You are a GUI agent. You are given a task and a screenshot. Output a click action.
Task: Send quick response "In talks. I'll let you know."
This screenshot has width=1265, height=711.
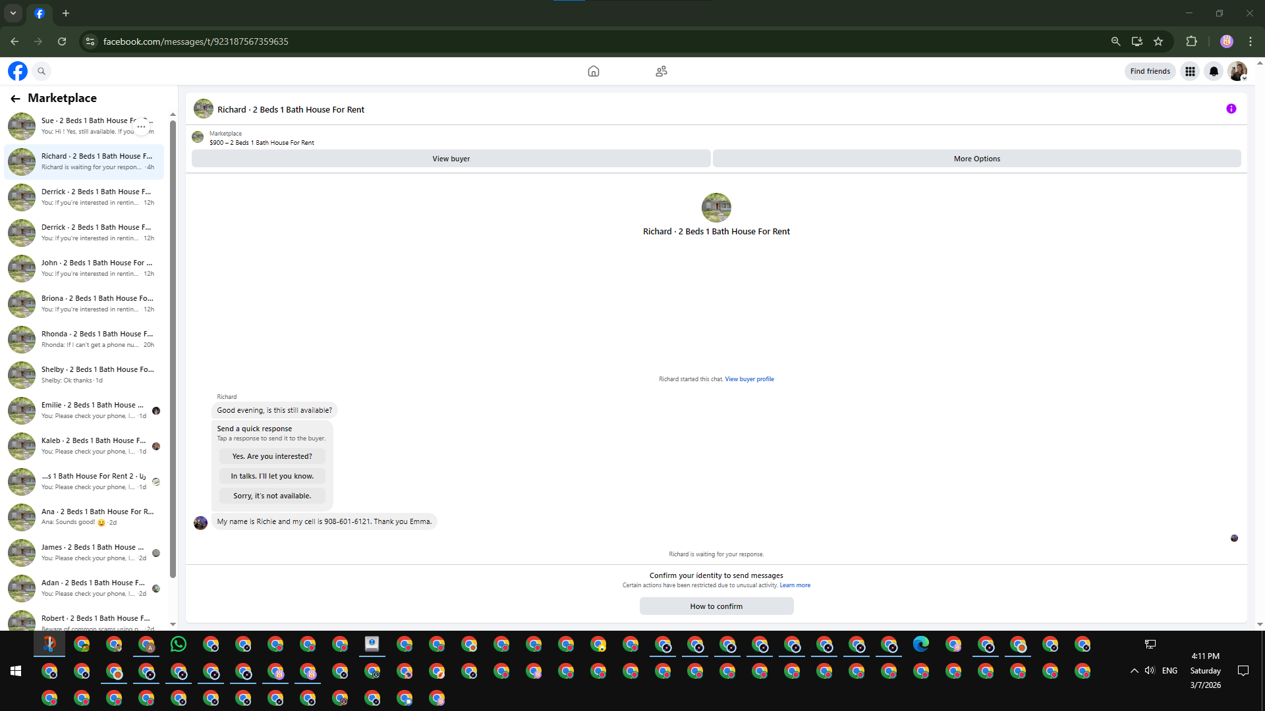(272, 476)
